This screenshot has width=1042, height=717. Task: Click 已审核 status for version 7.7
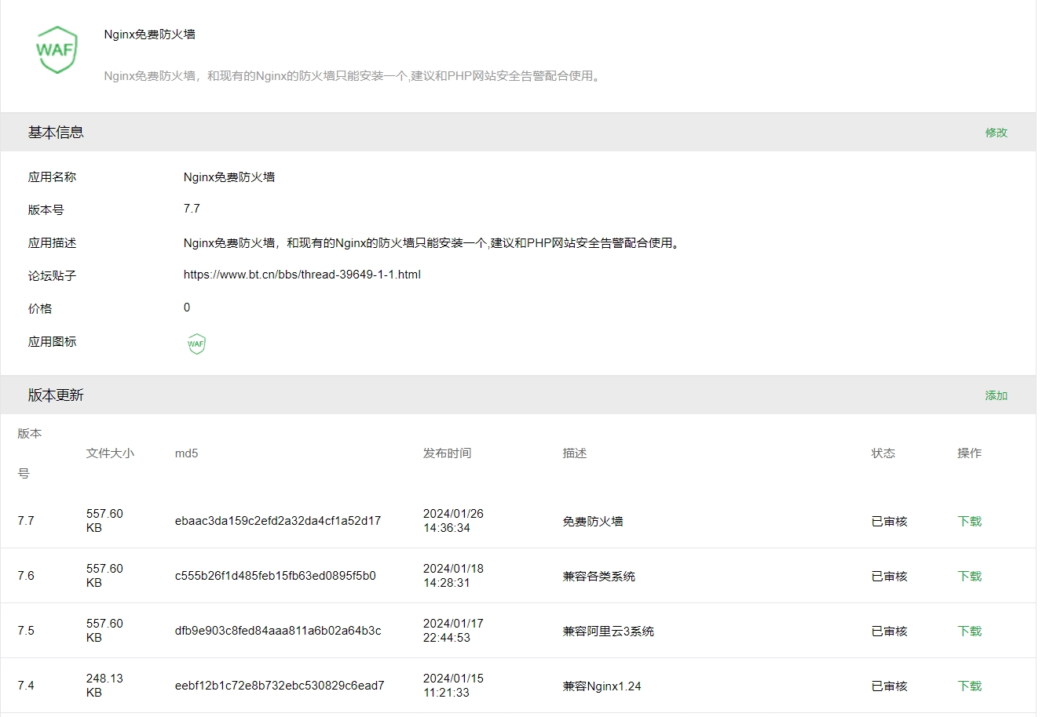(x=890, y=521)
